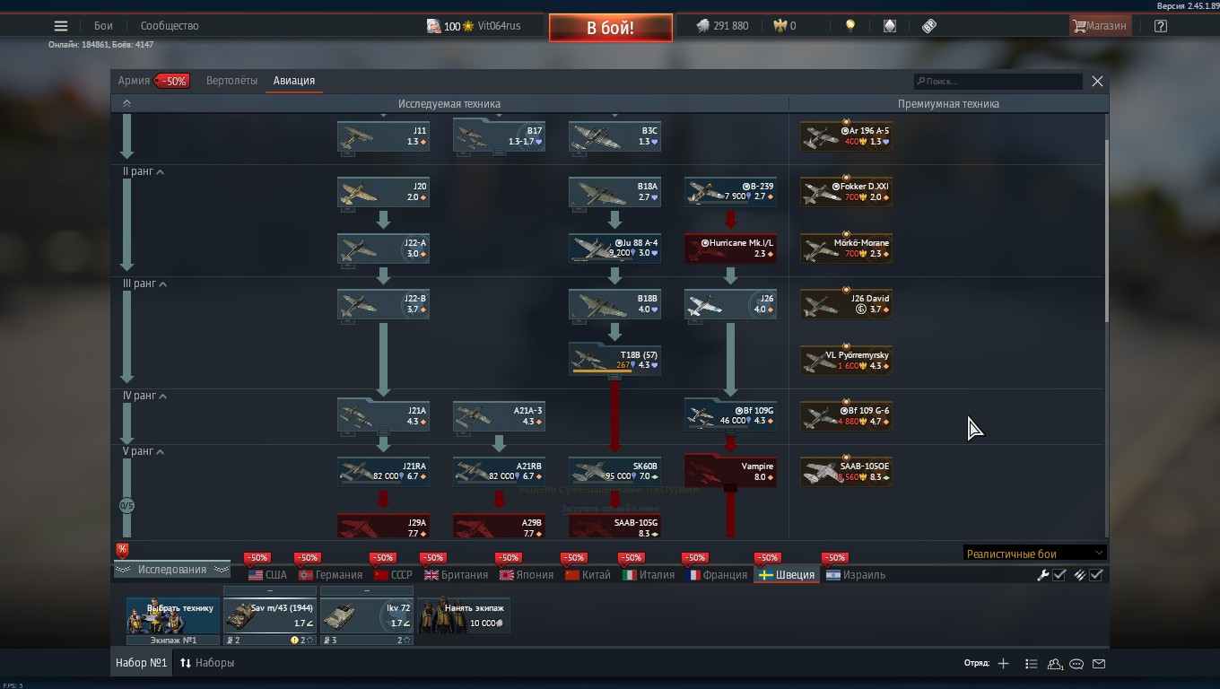Open the Магазин shop
This screenshot has height=689, width=1220.
click(x=1100, y=26)
